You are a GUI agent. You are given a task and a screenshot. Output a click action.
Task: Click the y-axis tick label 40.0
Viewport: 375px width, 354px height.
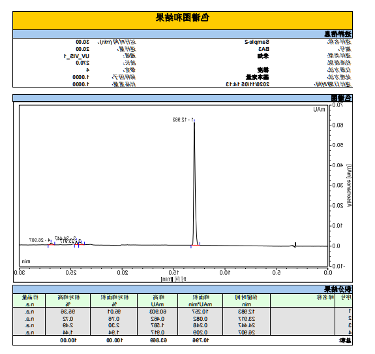pyautogui.click(x=338, y=165)
